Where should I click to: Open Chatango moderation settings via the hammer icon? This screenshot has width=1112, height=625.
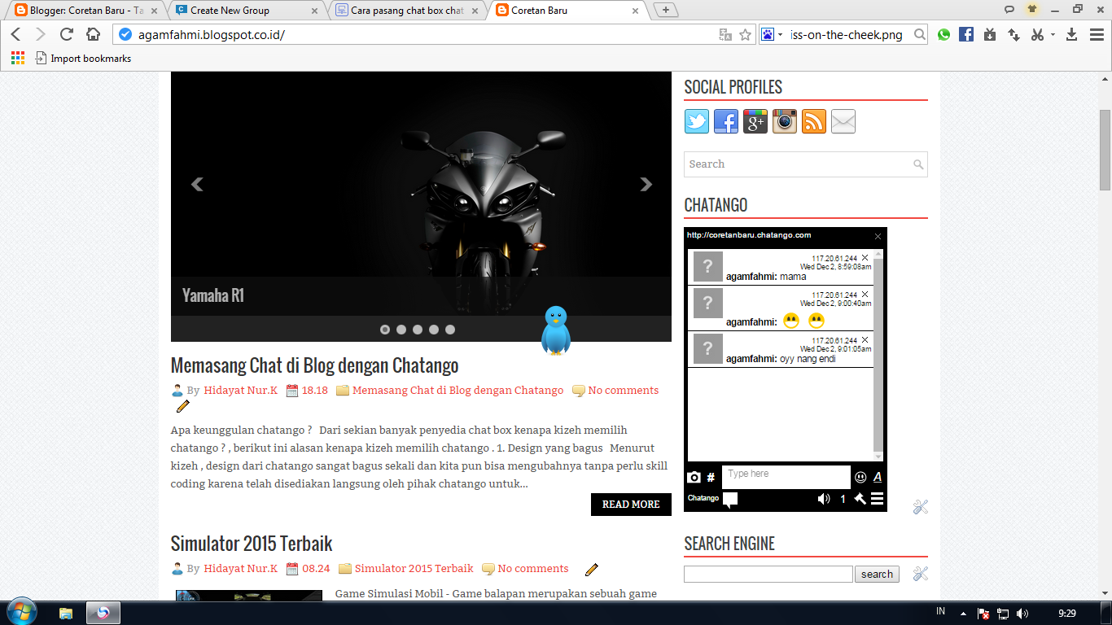(860, 499)
